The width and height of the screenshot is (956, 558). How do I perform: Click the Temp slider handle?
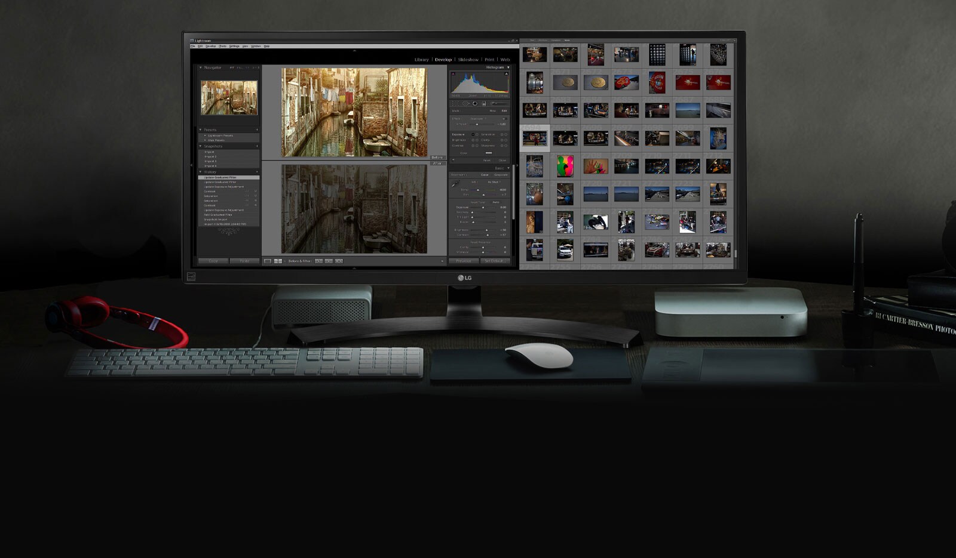pyautogui.click(x=478, y=189)
